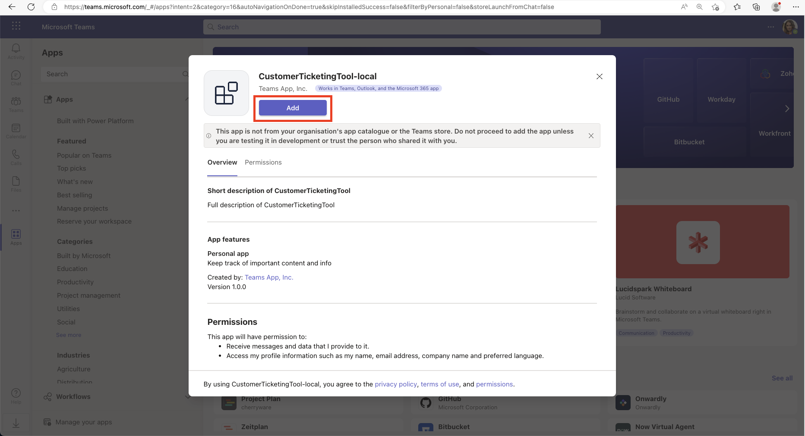Open Teams settings ellipsis near avatar

(771, 27)
